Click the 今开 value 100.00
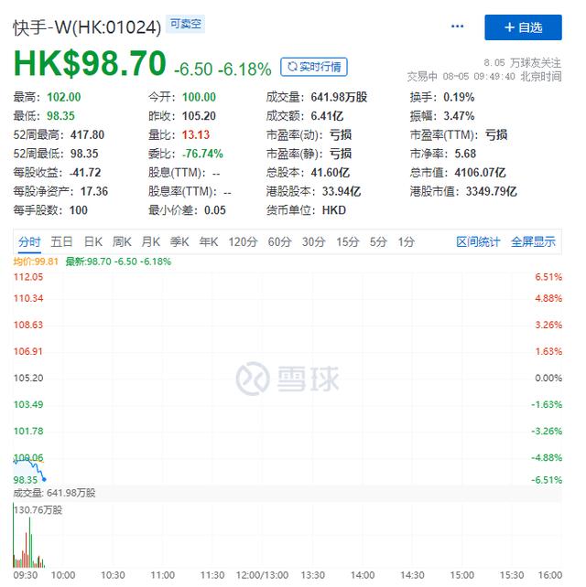This screenshot has width=586, height=587. click(x=199, y=97)
